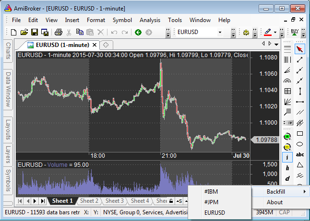Open the Window menu
Image resolution: width=310 pixels, height=221 pixels.
[x=200, y=20]
